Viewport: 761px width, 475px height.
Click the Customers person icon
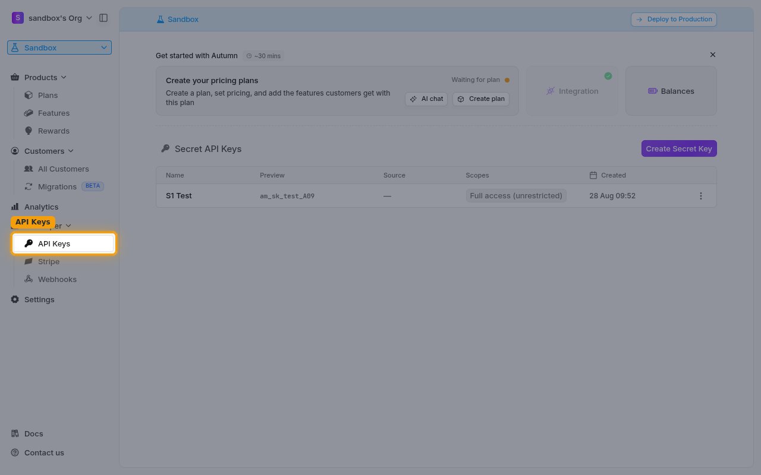coord(15,151)
